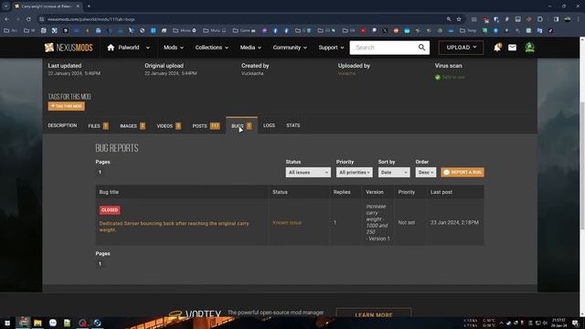Open the Windows Start menu
Viewport: 585px width, 329px height.
[x=7, y=323]
